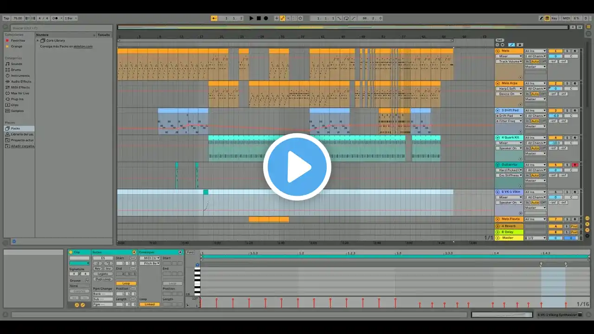The height and width of the screenshot is (334, 594).
Task: Click the Groove hot-swap icon
Action: (x=87, y=281)
